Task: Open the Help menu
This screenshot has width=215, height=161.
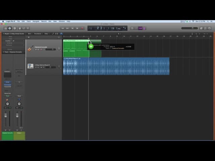Action: point(69,21)
